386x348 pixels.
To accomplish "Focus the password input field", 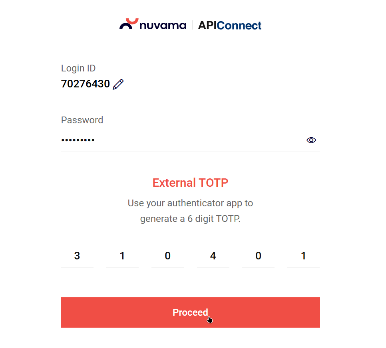I will 180,140.
